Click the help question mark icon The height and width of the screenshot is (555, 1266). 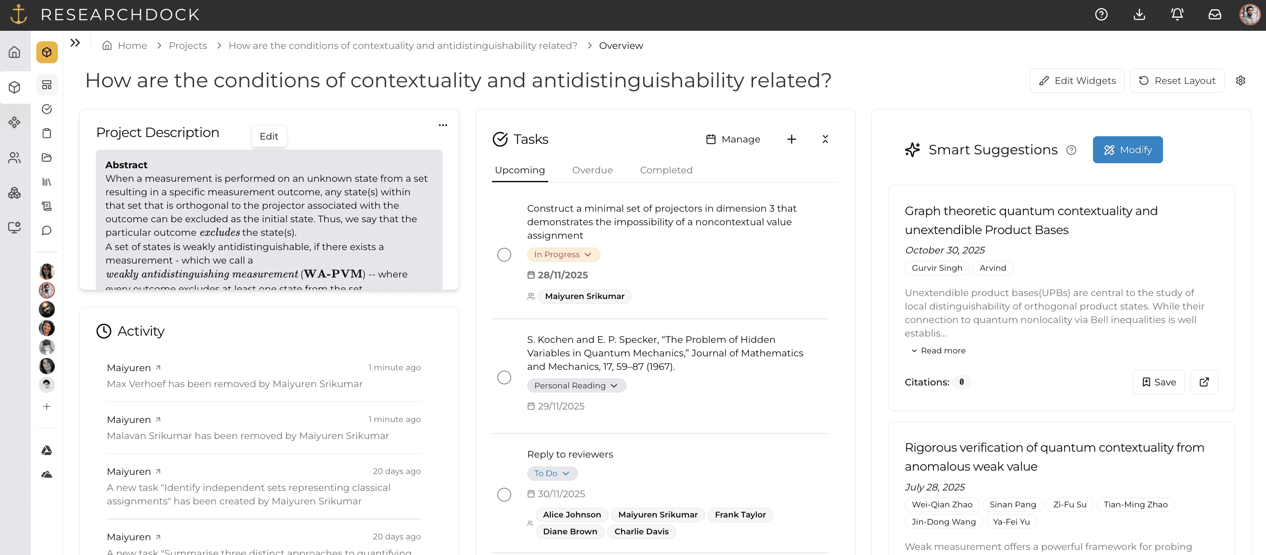click(1101, 15)
